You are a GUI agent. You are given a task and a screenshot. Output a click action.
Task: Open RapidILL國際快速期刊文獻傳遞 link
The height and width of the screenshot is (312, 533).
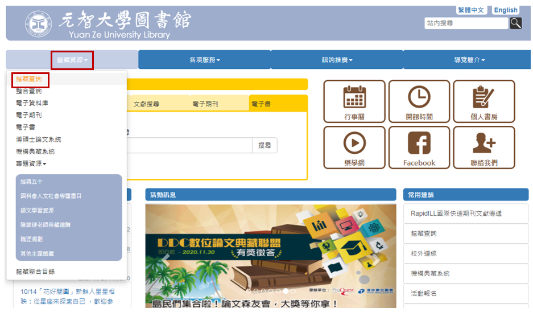click(x=456, y=214)
